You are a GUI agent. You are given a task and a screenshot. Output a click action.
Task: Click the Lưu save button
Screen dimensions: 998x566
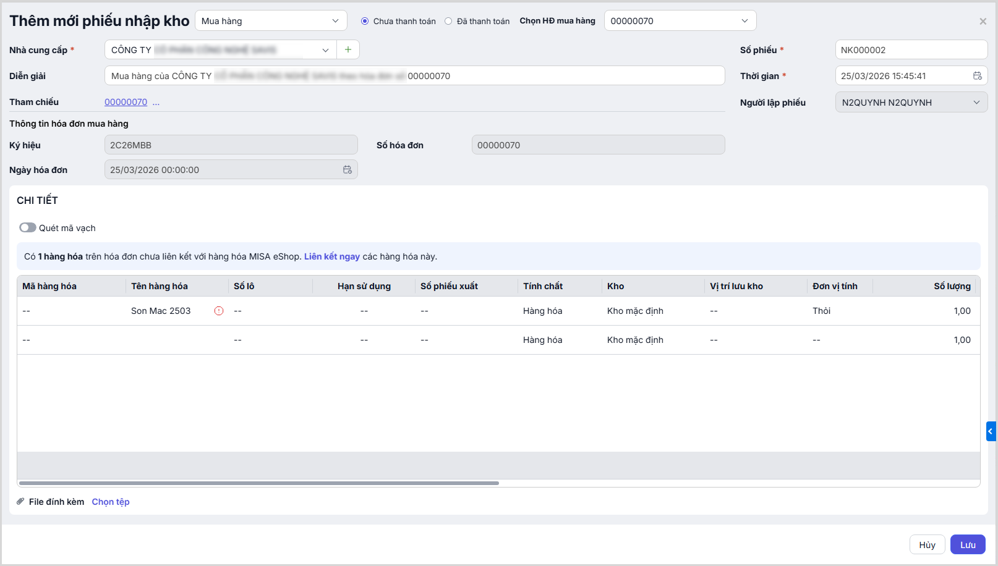[968, 545]
